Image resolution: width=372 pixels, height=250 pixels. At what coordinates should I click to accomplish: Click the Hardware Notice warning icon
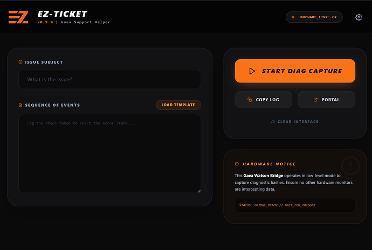coord(237,164)
